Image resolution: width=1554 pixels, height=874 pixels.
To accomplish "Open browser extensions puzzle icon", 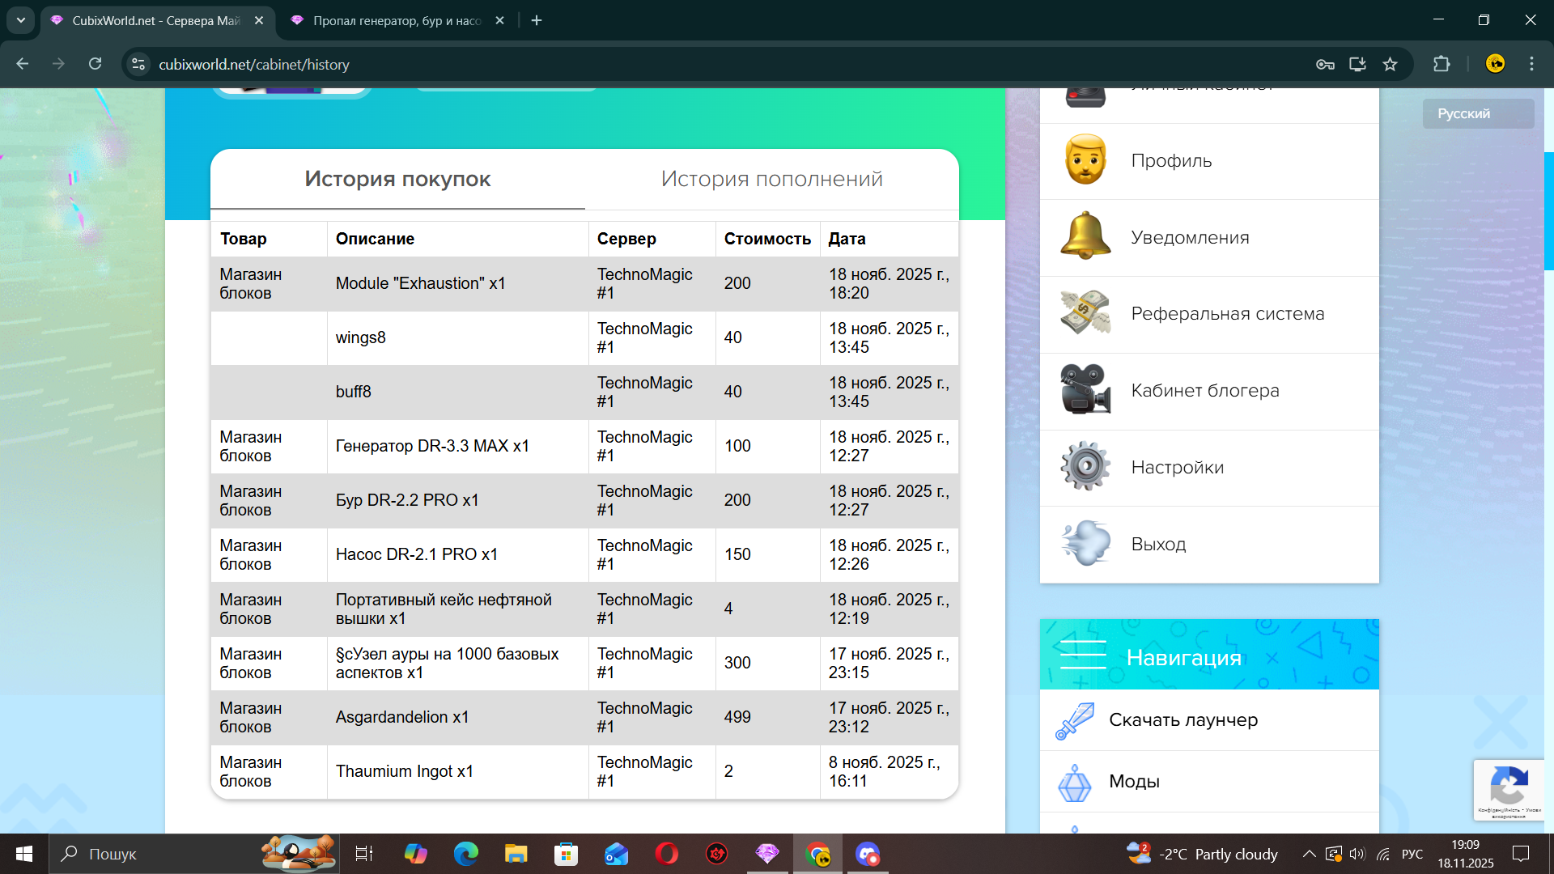I will click(x=1441, y=65).
